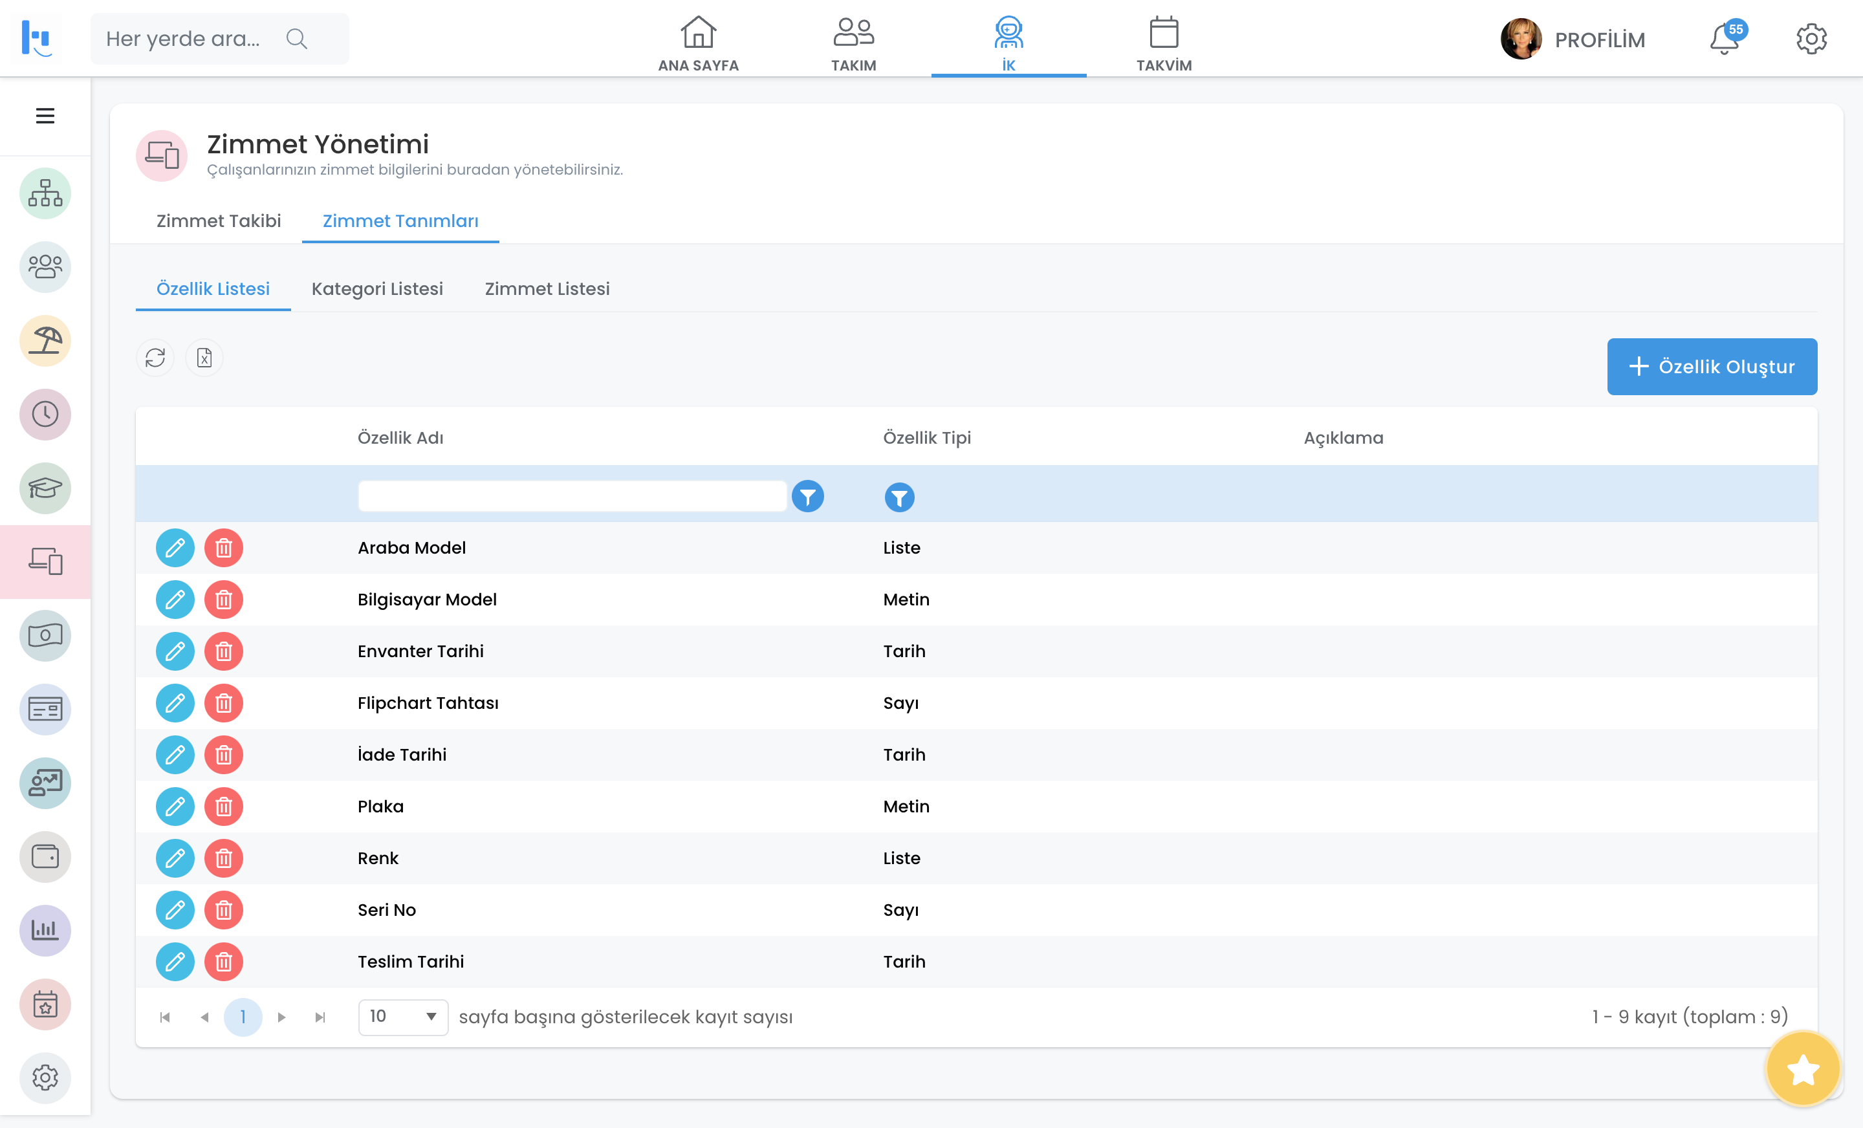Click the Özellik Adı filter input field

(572, 497)
